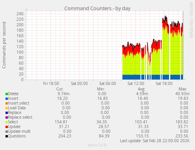Click the 'Load Data' legend label
This screenshot has height=150, width=195.
coord(17,108)
